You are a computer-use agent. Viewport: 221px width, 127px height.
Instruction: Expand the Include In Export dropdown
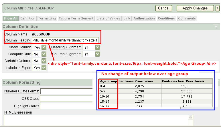pos(39,68)
